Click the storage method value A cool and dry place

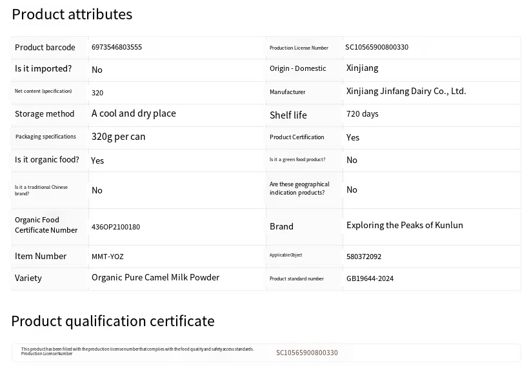(134, 113)
